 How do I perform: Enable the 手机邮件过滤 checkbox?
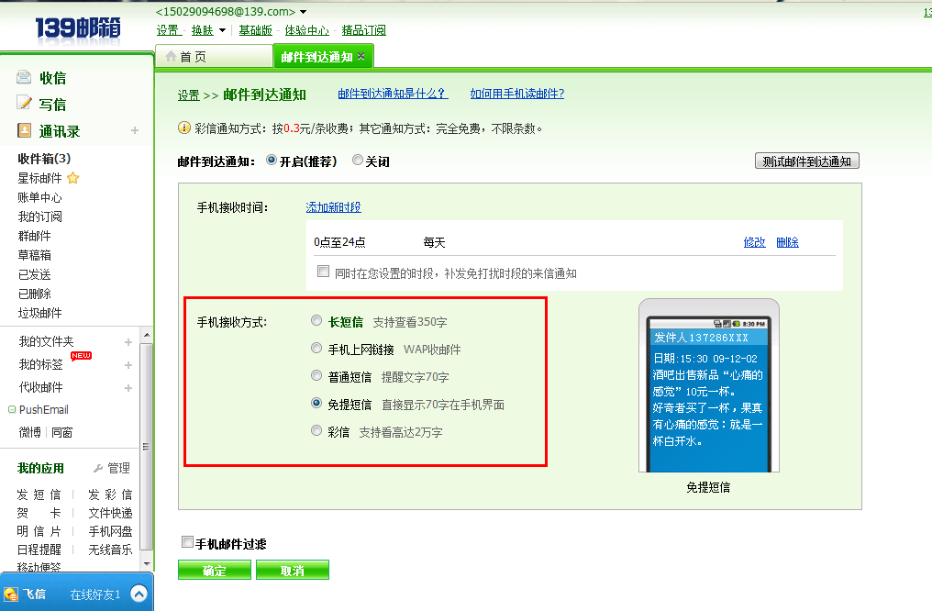point(188,542)
